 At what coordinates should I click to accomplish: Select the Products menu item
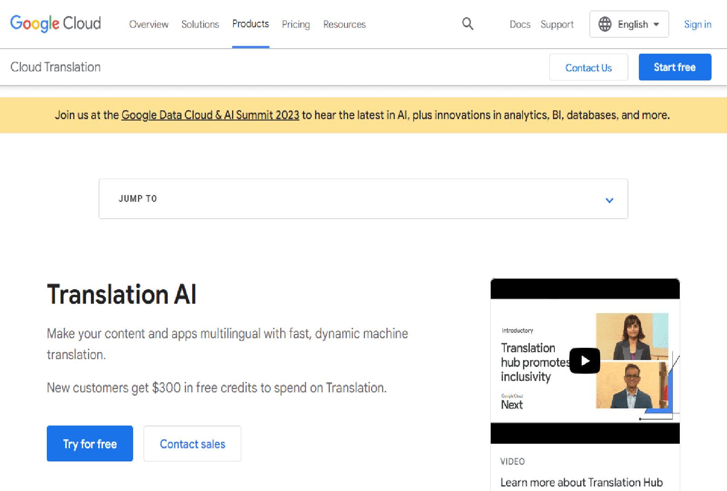coord(250,24)
